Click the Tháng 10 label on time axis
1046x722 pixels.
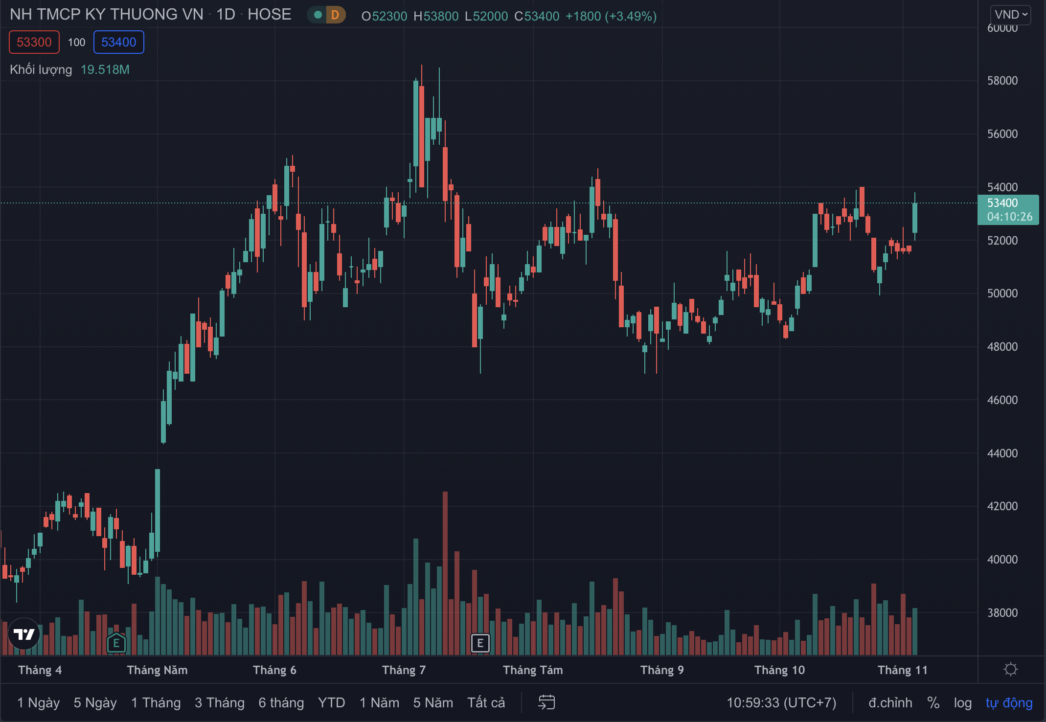[x=780, y=670]
